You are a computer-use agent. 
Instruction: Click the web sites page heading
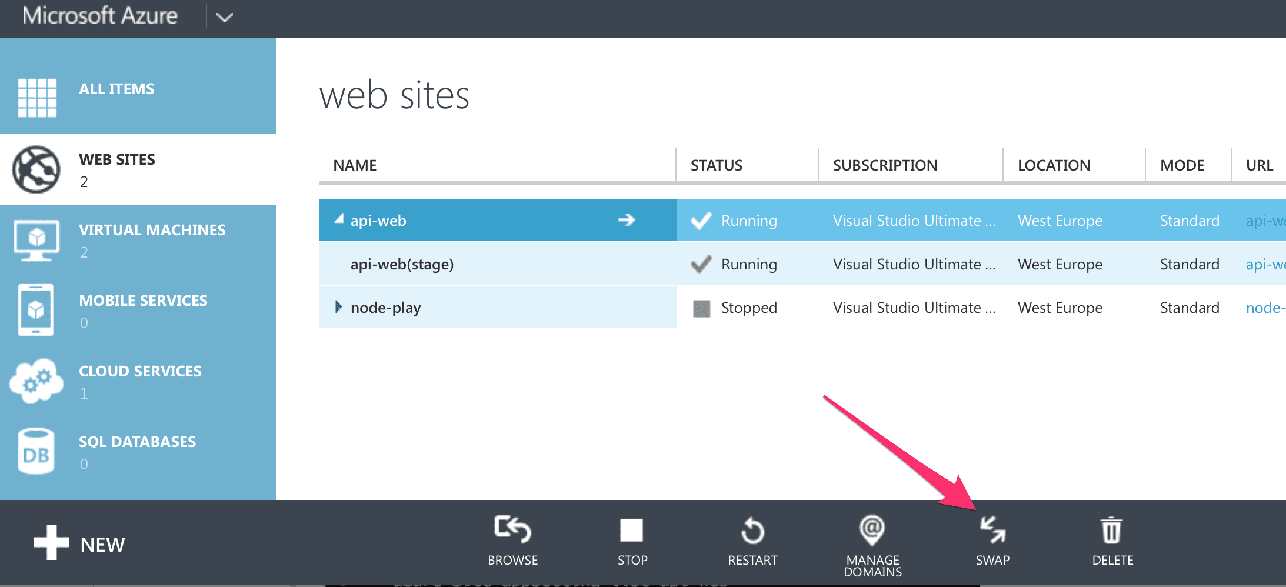394,95
